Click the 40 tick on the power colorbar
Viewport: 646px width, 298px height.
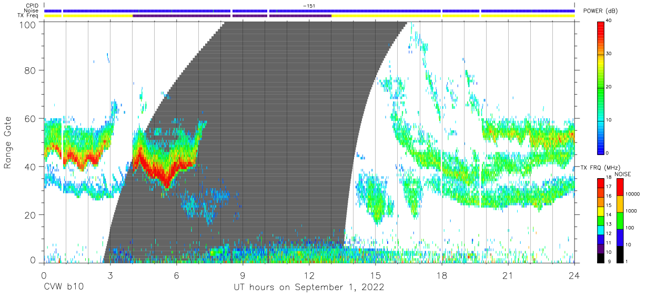(x=609, y=21)
